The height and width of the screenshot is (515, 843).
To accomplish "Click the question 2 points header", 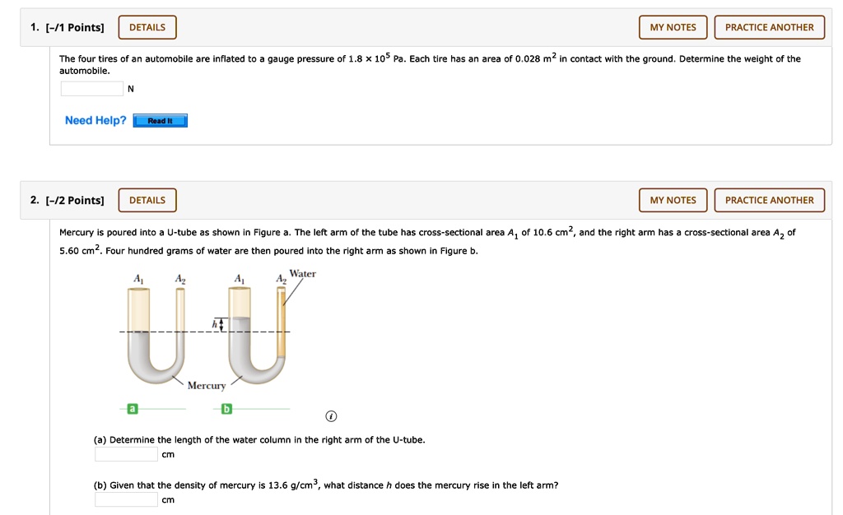I will pos(68,200).
